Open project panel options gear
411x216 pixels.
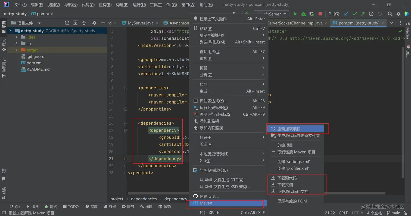pyautogui.click(x=94, y=23)
